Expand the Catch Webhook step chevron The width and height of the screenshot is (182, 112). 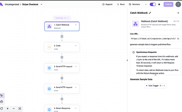pos(76,25)
